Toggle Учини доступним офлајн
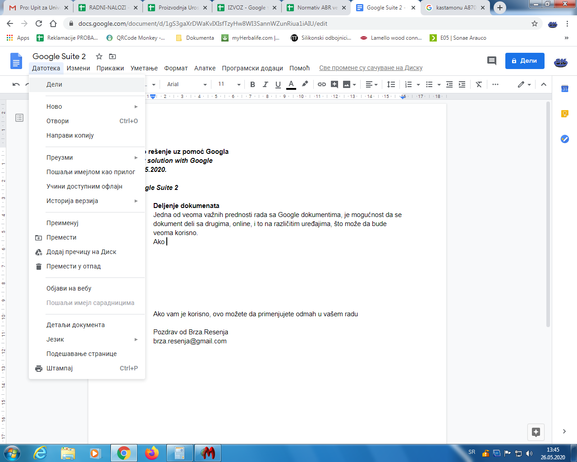This screenshot has width=577, height=462. [87, 186]
